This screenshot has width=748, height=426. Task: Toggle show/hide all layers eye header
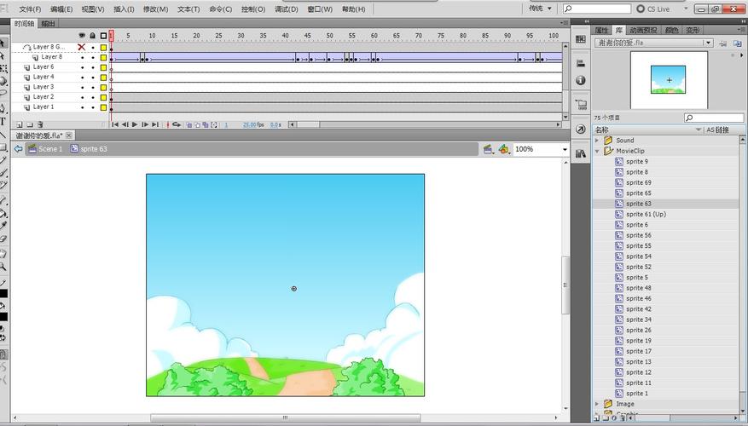pyautogui.click(x=82, y=36)
